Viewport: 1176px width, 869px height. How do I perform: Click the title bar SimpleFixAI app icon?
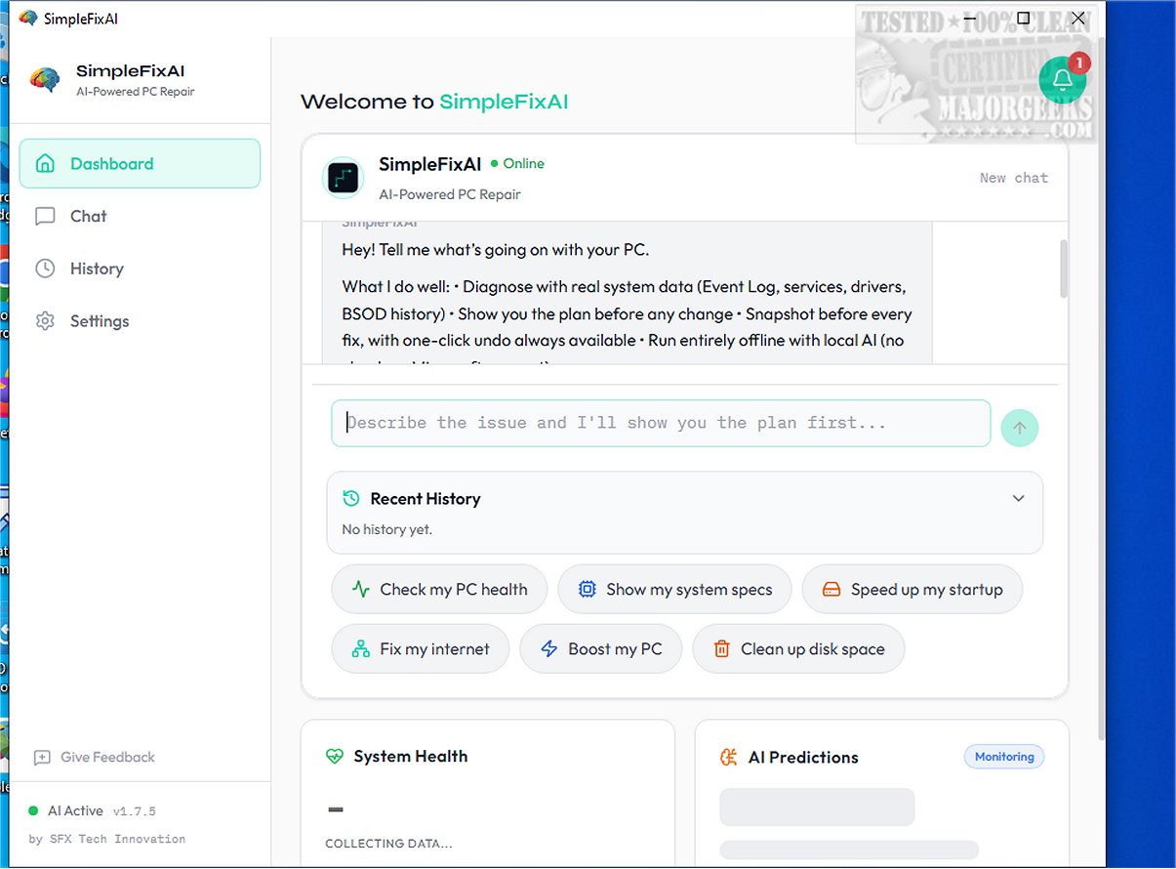(28, 18)
